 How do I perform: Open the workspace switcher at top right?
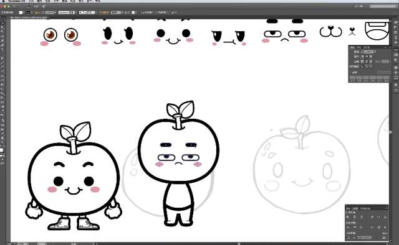[361, 6]
